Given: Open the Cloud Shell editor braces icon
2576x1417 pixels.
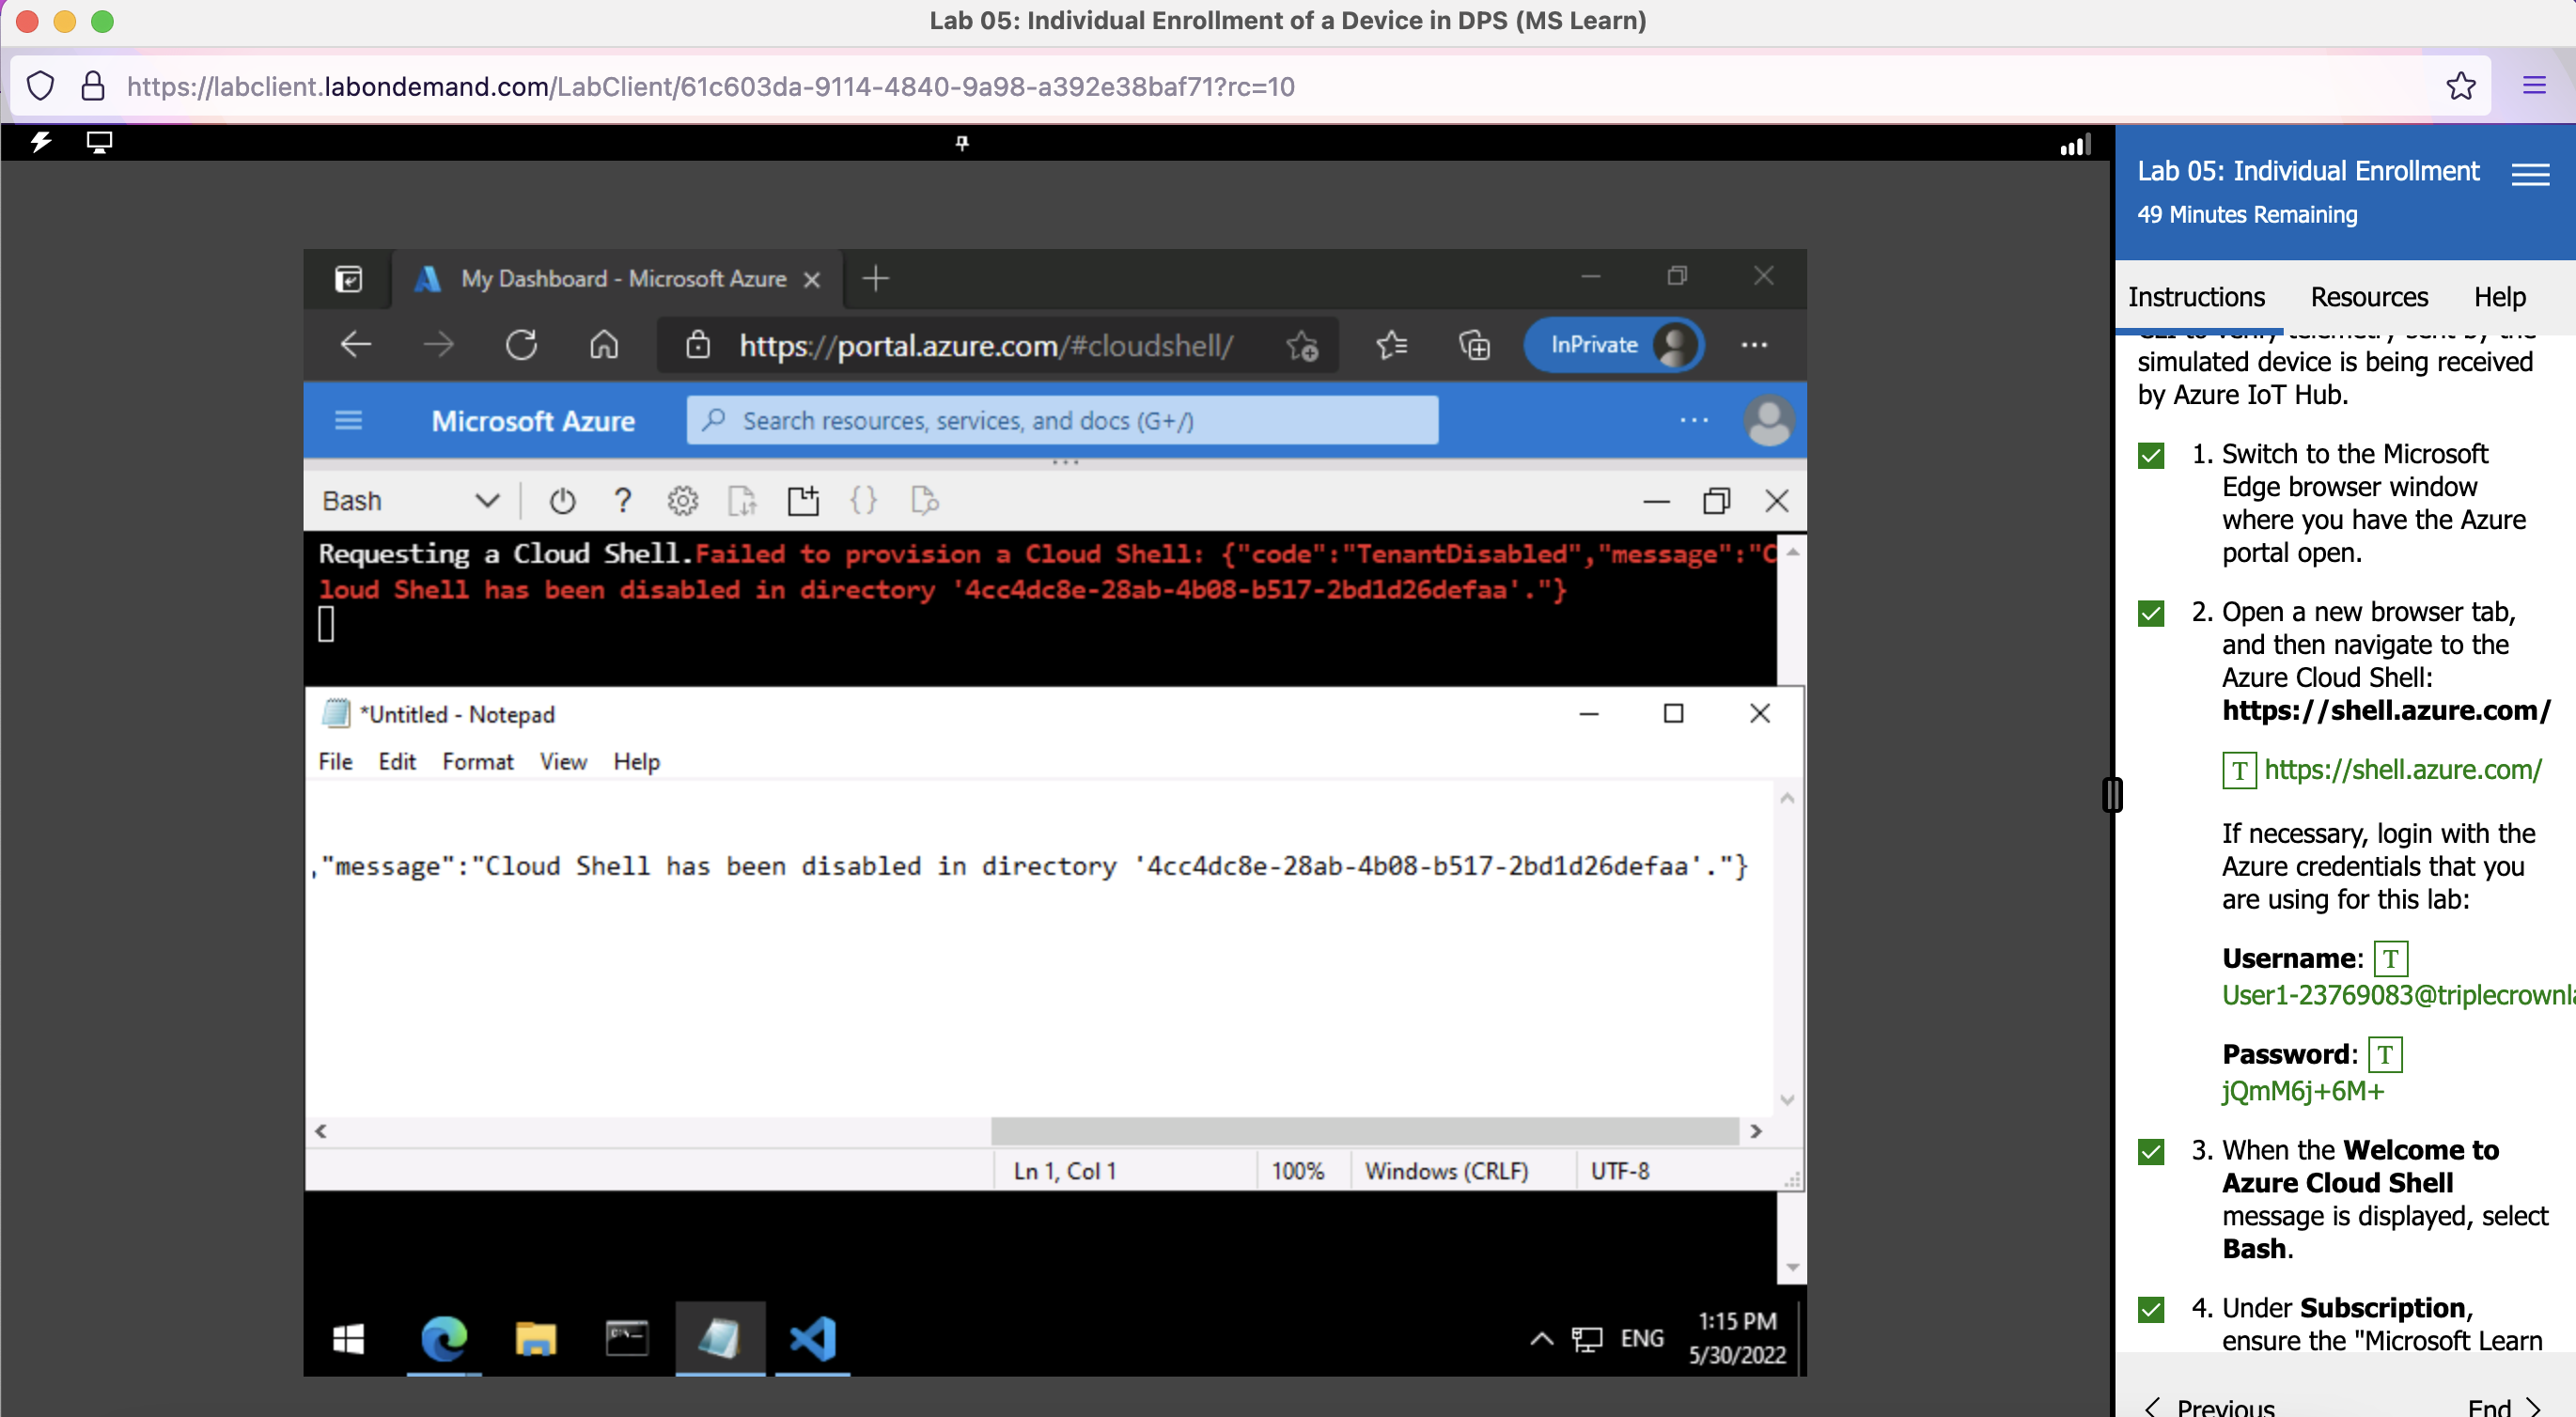Looking at the screenshot, I should tap(863, 500).
